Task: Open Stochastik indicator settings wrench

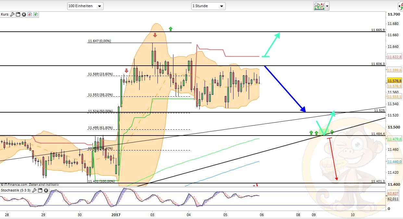Action: [x=34, y=191]
